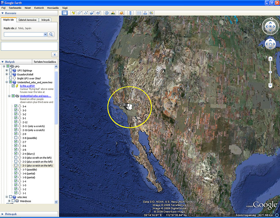Open the fly-to search dropdown arrow
This screenshot has width=280, height=218.
[x=45, y=34]
